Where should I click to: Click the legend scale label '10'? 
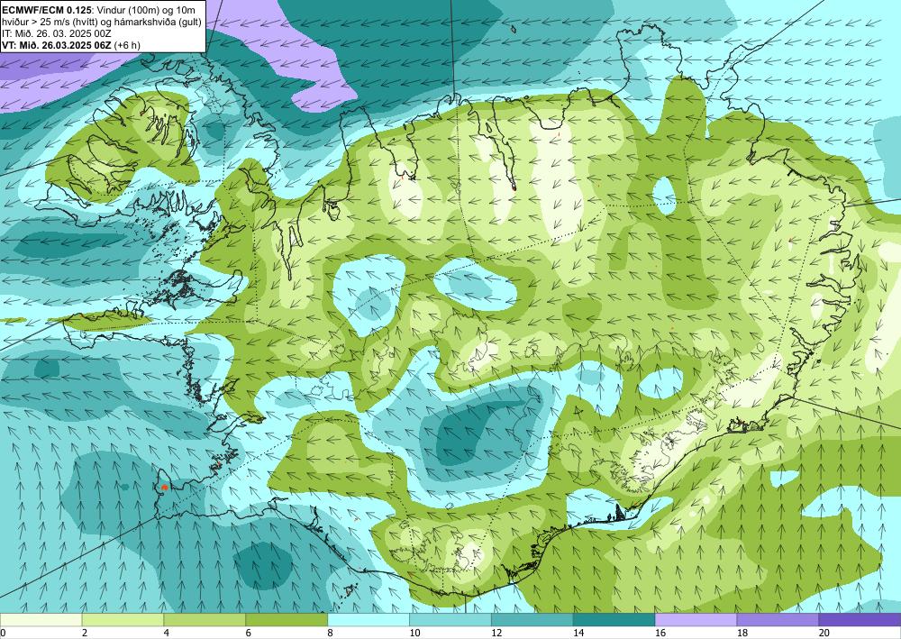(x=414, y=633)
